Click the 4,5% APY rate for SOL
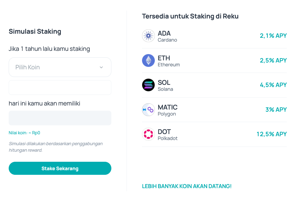Viewport: 299px width, 199px height. point(273,85)
